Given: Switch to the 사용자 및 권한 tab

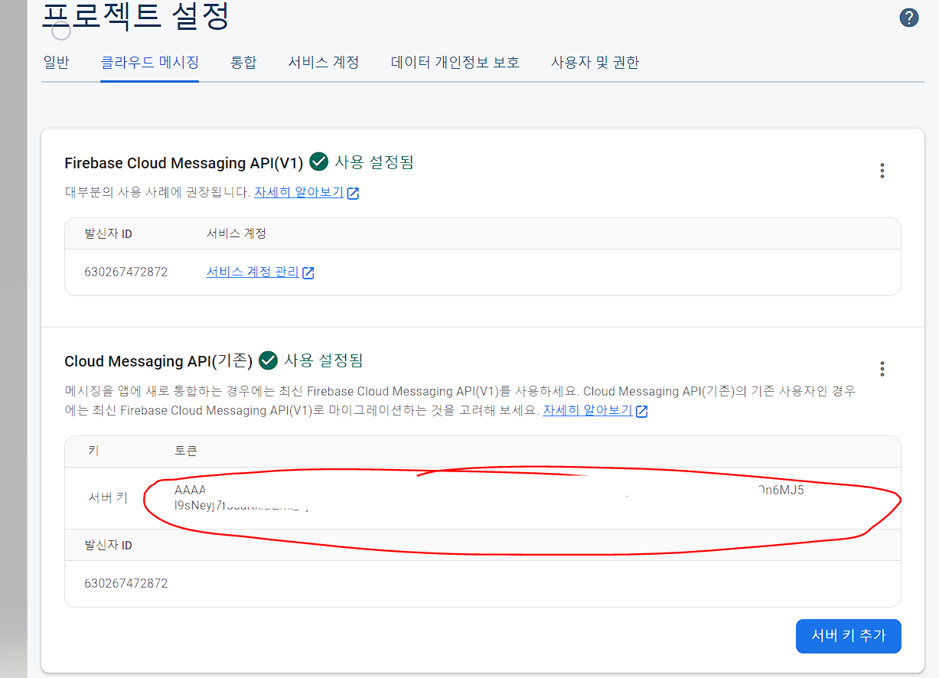Looking at the screenshot, I should point(595,63).
